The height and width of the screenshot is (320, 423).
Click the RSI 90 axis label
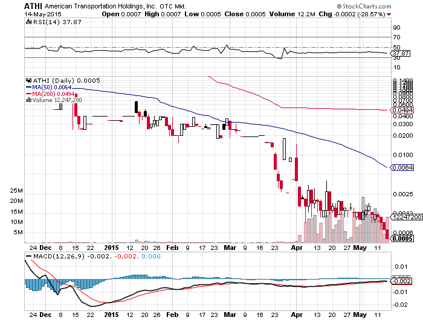pyautogui.click(x=397, y=28)
